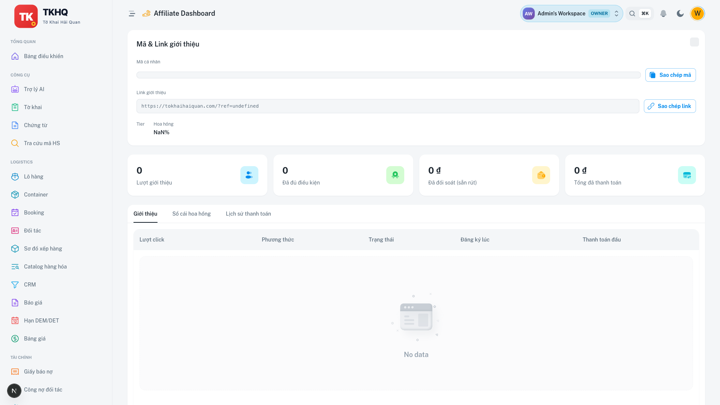Screen dimensions: 720x405
Task: Click Đã đủ điều kiện badge icon
Action: (x=395, y=175)
